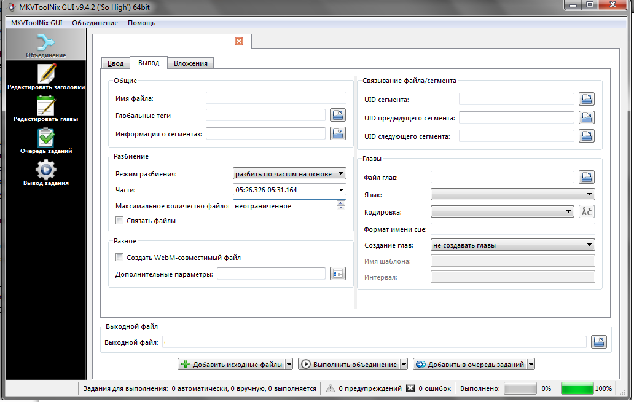The image size is (634, 402).
Task: Select the Вывод tab
Action: (x=149, y=63)
